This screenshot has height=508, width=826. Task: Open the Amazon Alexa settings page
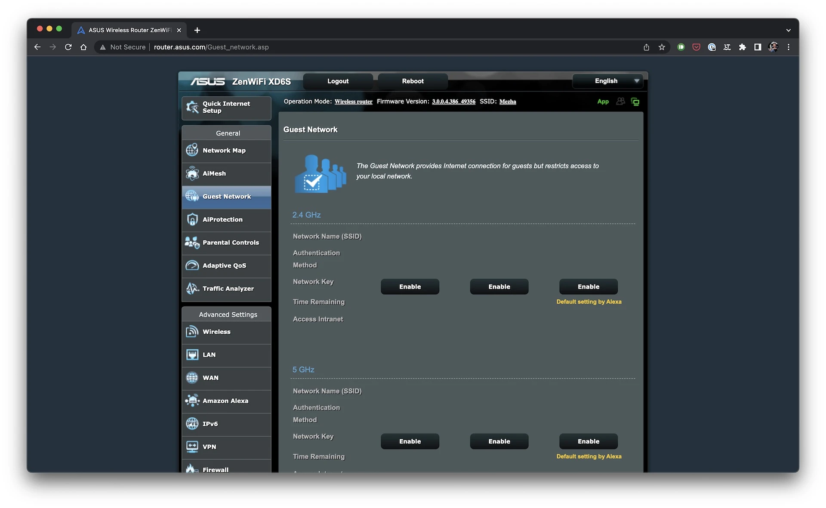226,401
